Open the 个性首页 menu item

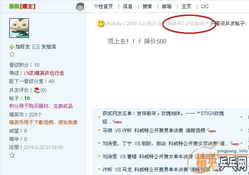tap(103, 7)
